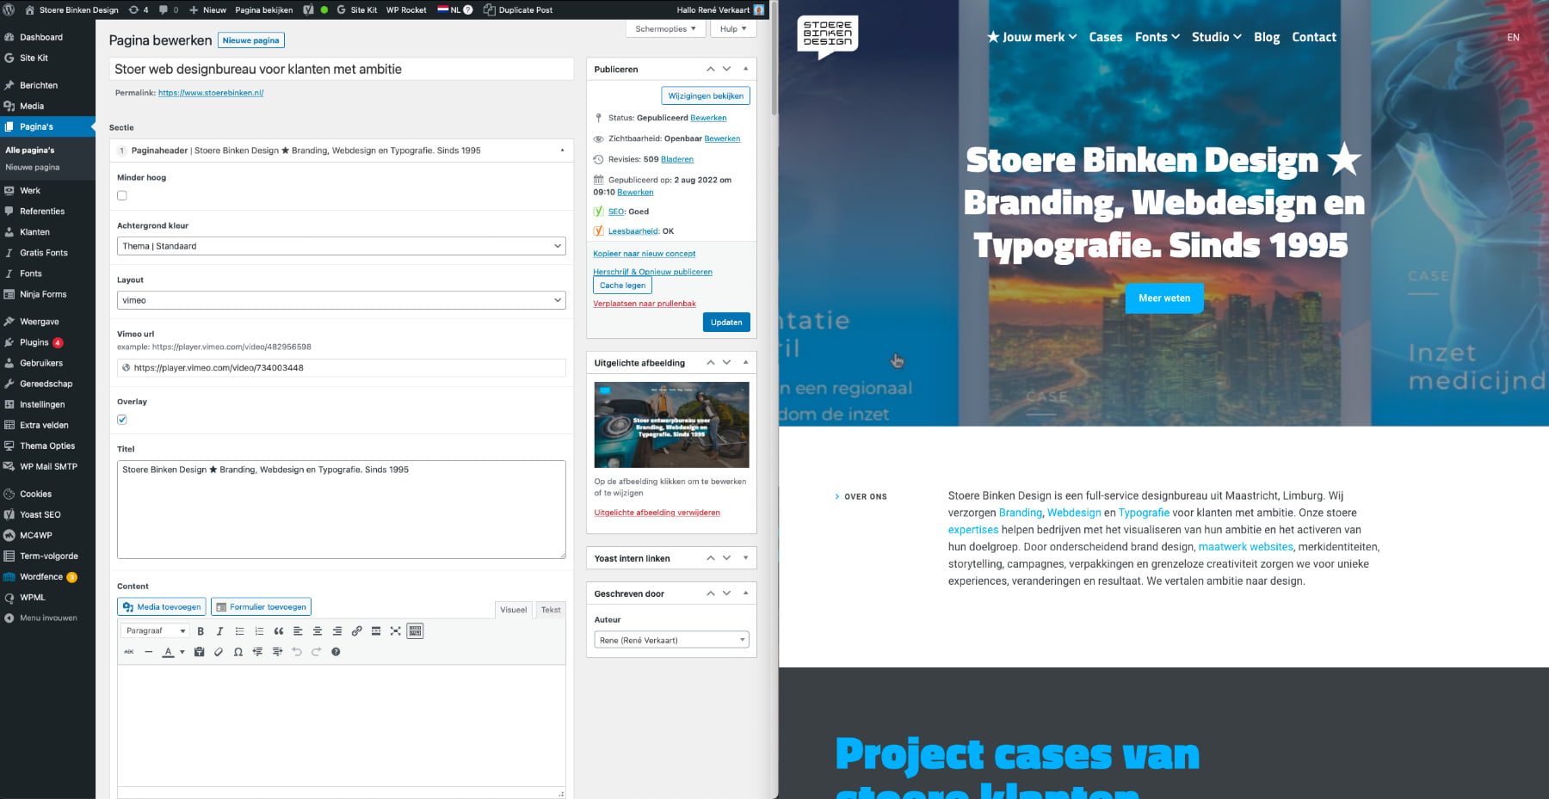Tick the Minder hoog checkbox
1549x799 pixels.
pyautogui.click(x=122, y=195)
